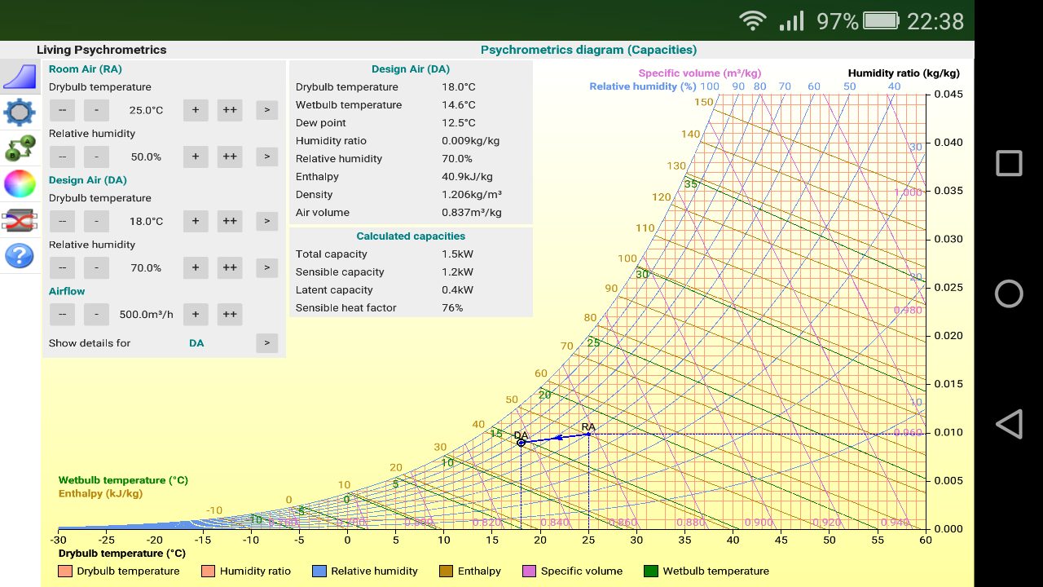Expand Design Air relative humidity options arrow
Image resolution: width=1043 pixels, height=587 pixels.
click(x=266, y=267)
